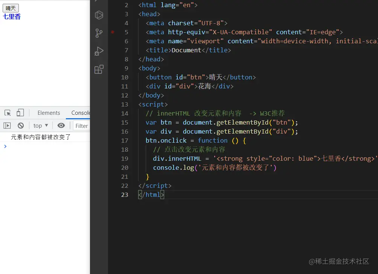Click the btn.onclick function line
This screenshot has width=378, height=274.
point(196,140)
